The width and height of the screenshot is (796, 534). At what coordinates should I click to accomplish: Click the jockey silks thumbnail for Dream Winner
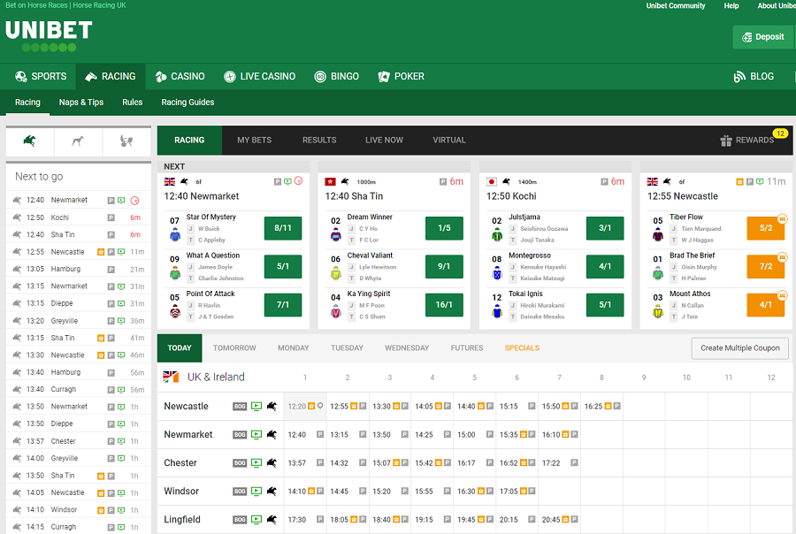tap(334, 234)
